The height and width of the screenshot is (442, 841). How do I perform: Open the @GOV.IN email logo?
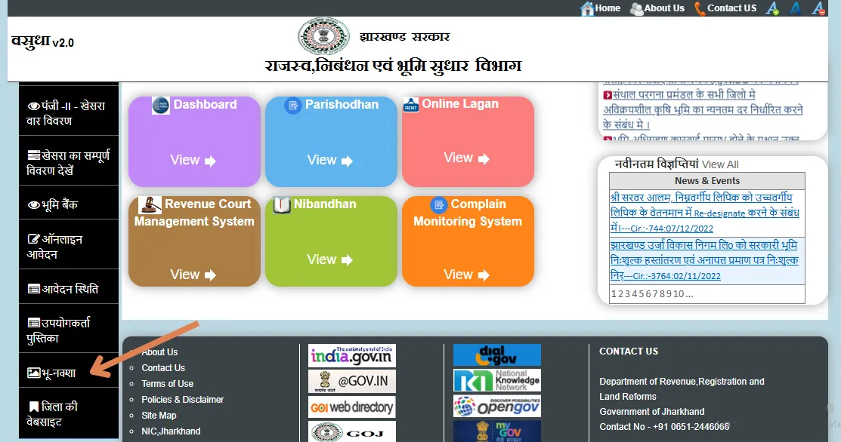(x=352, y=381)
